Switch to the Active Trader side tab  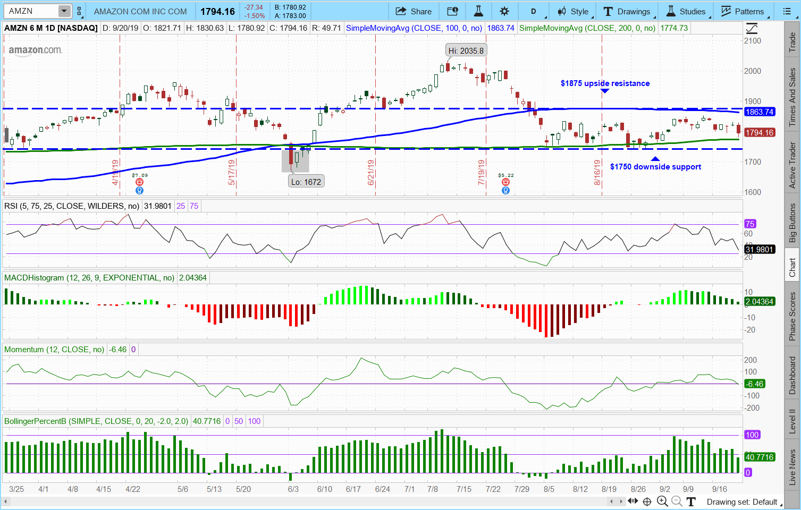[x=792, y=165]
